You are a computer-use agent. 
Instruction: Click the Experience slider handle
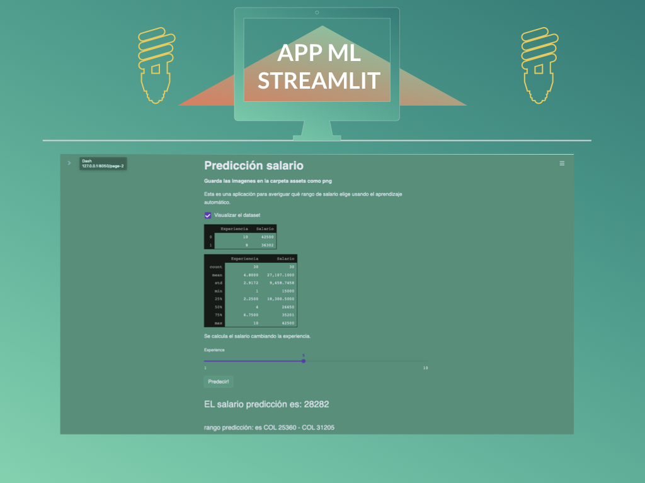point(304,361)
